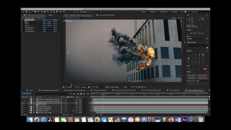Click Toggle Switches / Modes button

68,115
